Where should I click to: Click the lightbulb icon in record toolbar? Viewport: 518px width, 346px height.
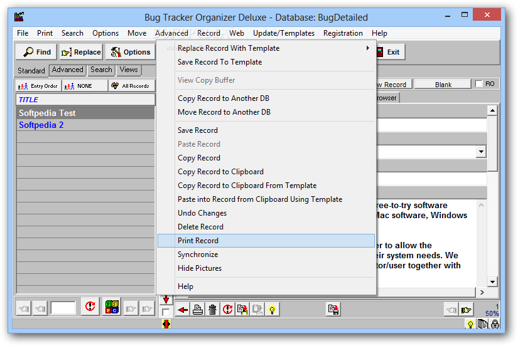coord(272,310)
